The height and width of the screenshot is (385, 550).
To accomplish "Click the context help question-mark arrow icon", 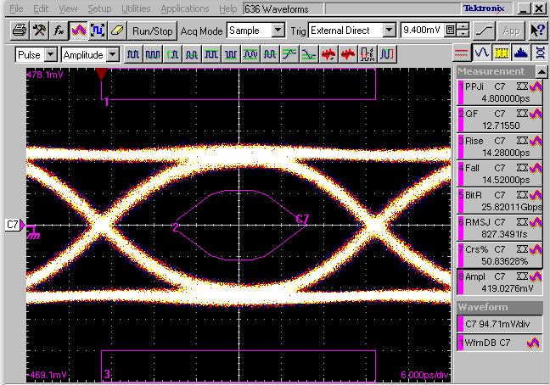I will (x=537, y=31).
